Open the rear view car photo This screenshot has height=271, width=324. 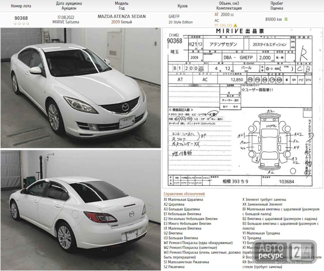tap(81, 210)
